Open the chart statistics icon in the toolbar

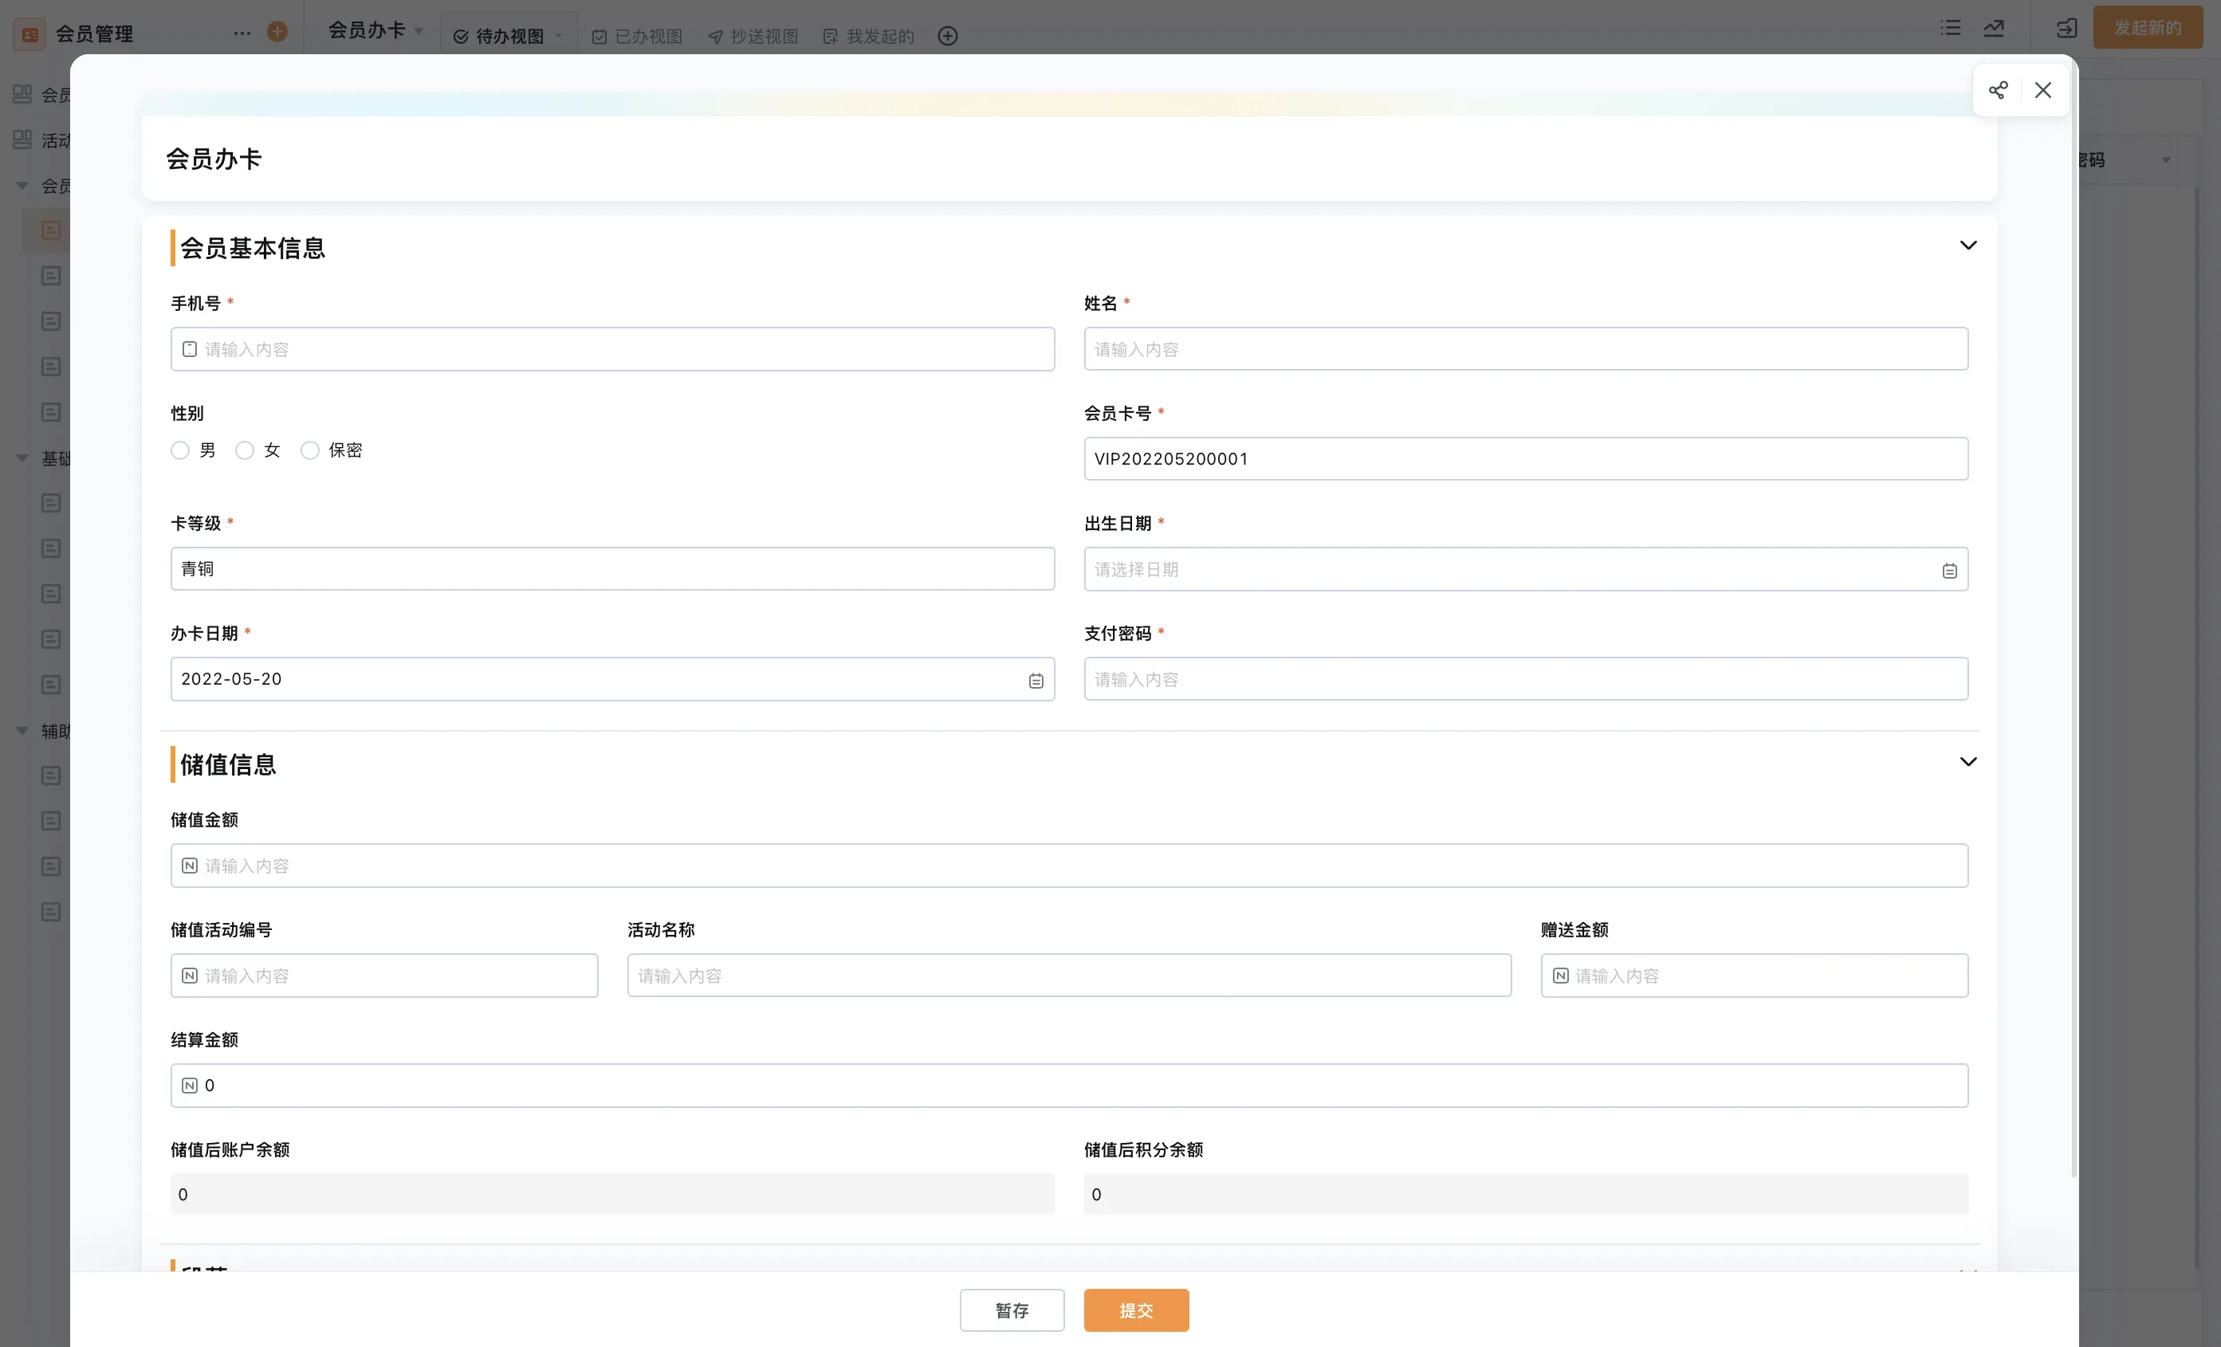1994,28
